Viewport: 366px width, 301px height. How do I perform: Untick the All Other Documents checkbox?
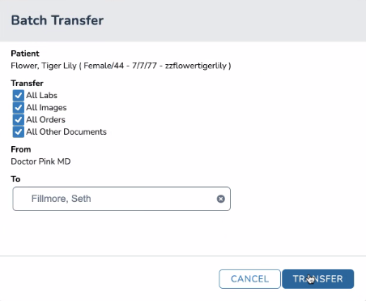click(x=19, y=132)
